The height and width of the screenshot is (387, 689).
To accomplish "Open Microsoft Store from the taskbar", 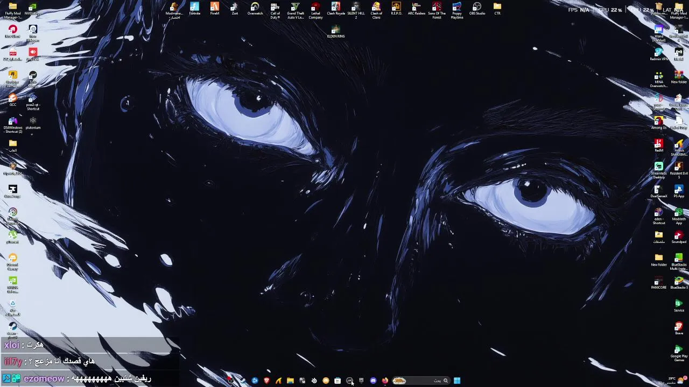I will coord(338,381).
